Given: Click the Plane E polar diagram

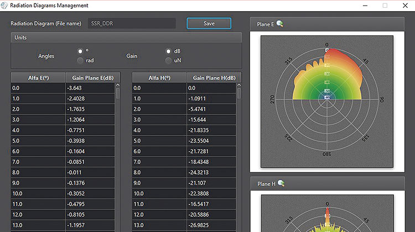Looking at the screenshot, I should (327, 102).
